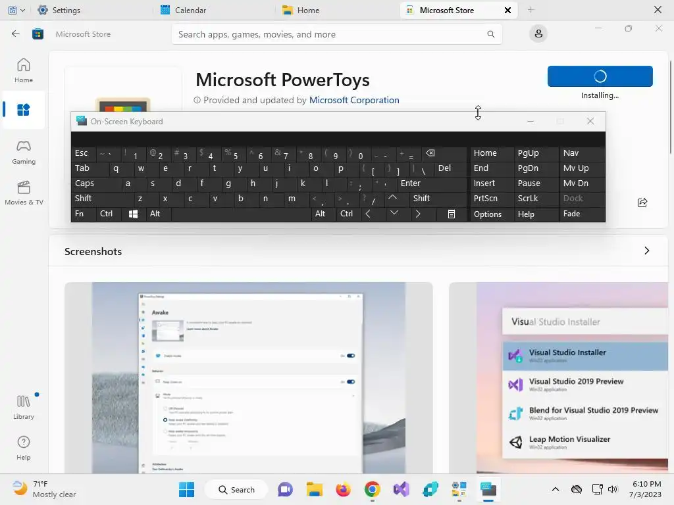Tap the space bar on keyboard
The height and width of the screenshot is (505, 674).
241,214
